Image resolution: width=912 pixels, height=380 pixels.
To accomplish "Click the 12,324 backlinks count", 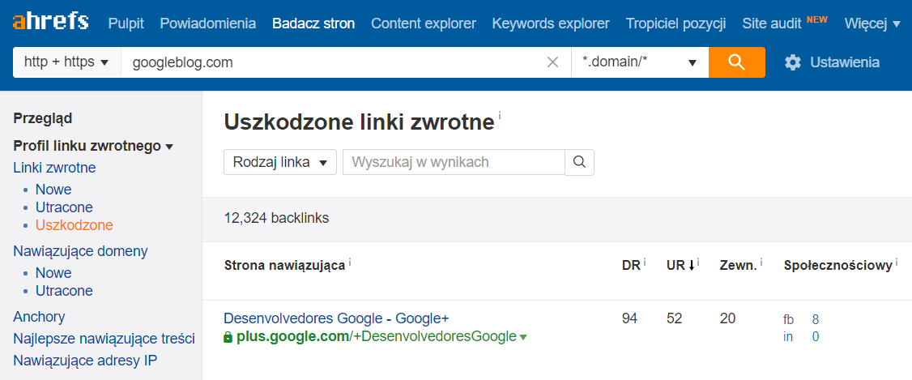I will pyautogui.click(x=276, y=219).
